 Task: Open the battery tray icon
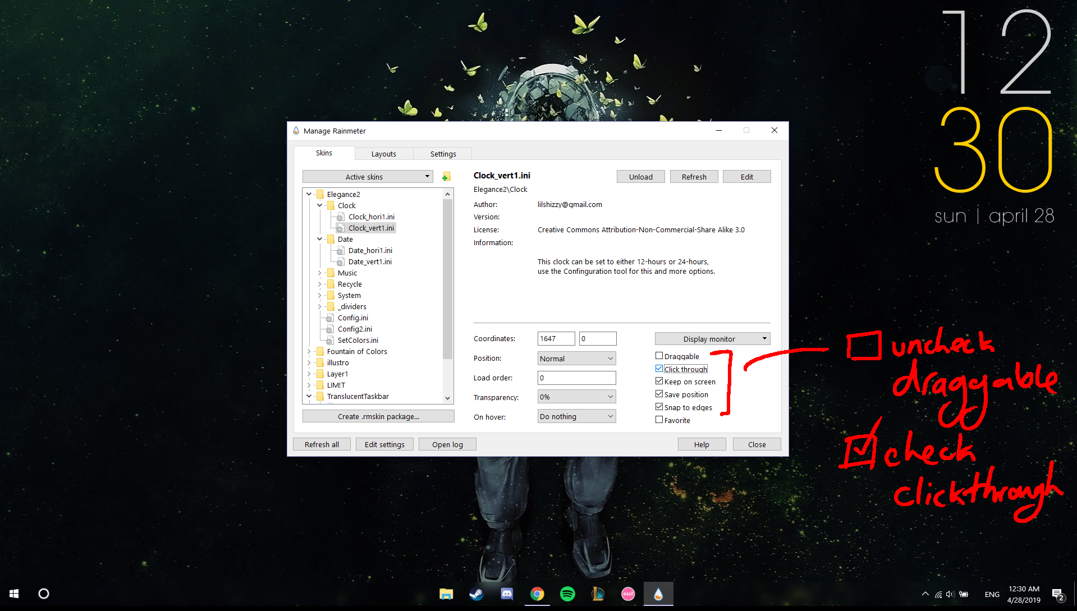[964, 594]
